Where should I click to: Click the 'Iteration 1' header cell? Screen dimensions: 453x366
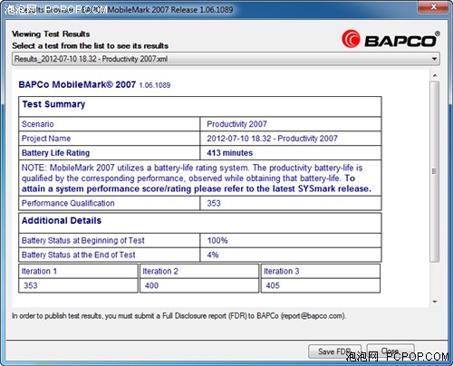click(78, 271)
